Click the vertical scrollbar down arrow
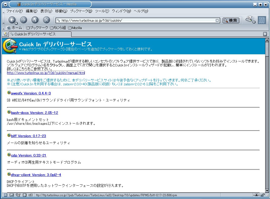 (267, 191)
